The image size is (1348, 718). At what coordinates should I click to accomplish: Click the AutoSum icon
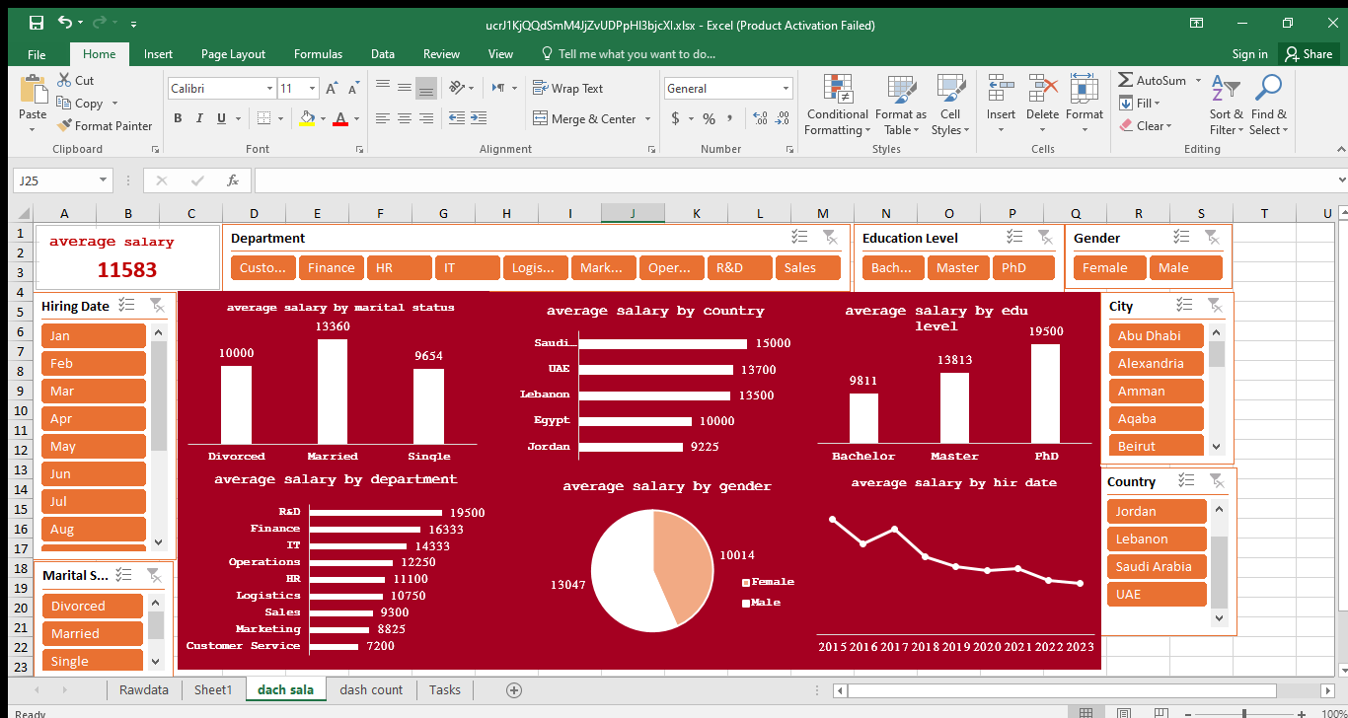point(1126,80)
